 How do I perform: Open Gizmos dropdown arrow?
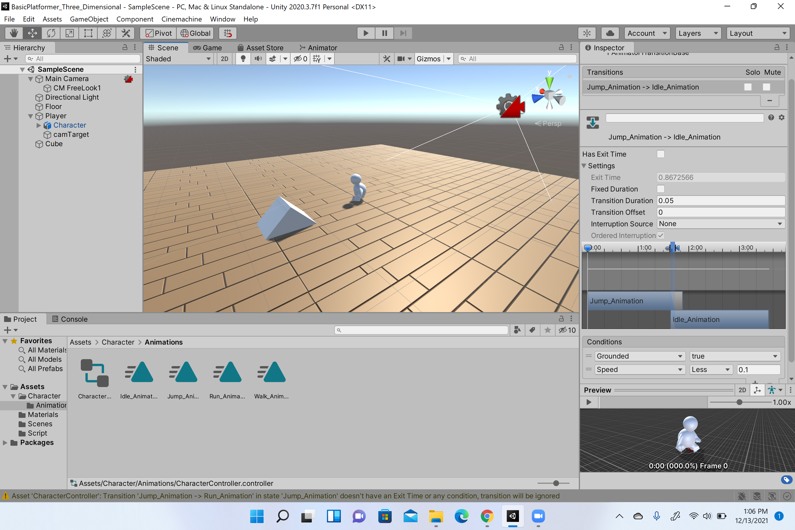[x=449, y=59]
